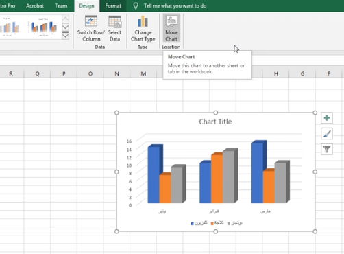The width and height of the screenshot is (344, 254).
Task: Click the orange legend entry ثلاجة
Action: tap(217, 223)
